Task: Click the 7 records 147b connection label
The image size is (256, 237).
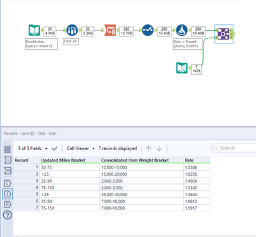Action: 196,69
